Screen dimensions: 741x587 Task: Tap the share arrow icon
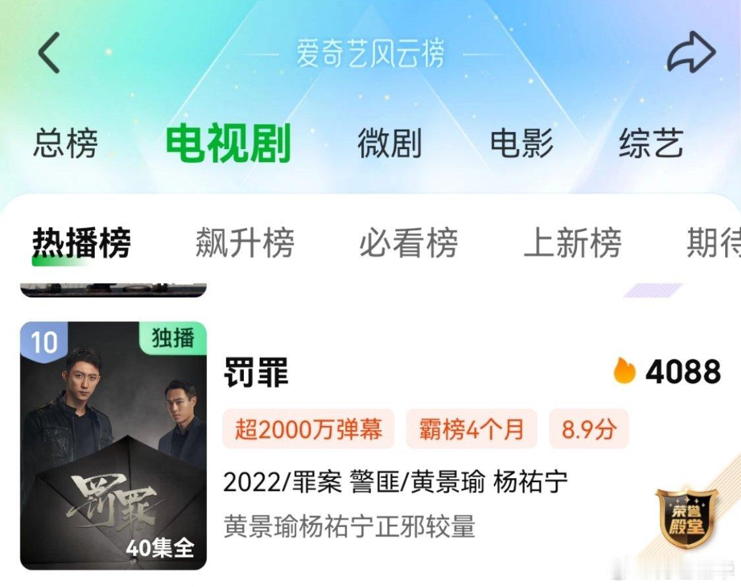692,51
